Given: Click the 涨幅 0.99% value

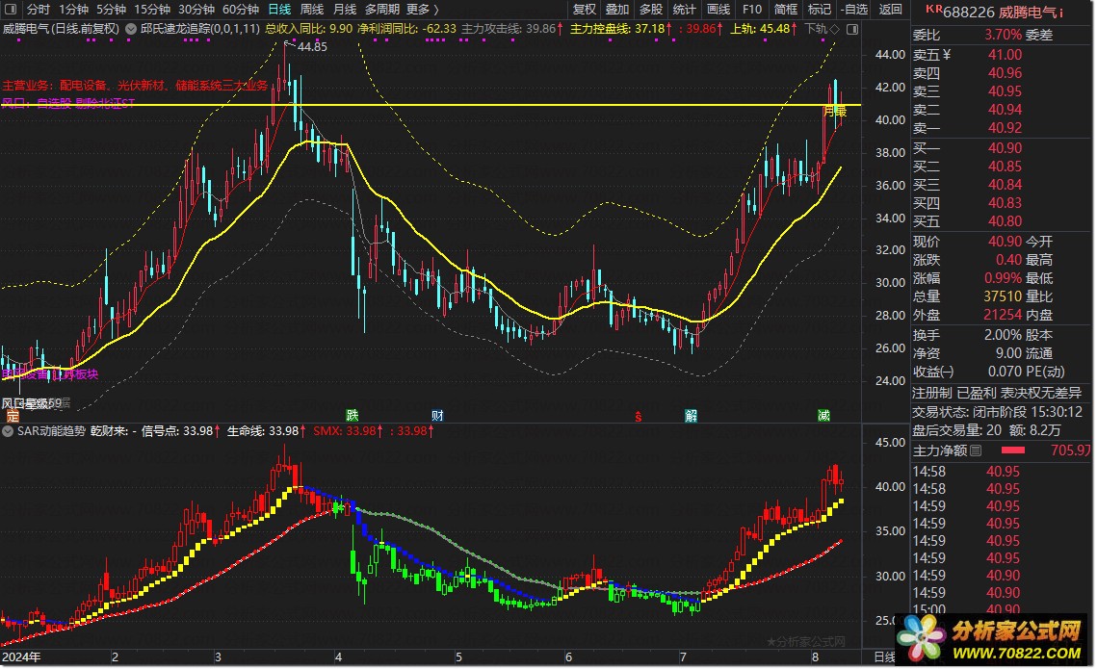Looking at the screenshot, I should click(1003, 278).
